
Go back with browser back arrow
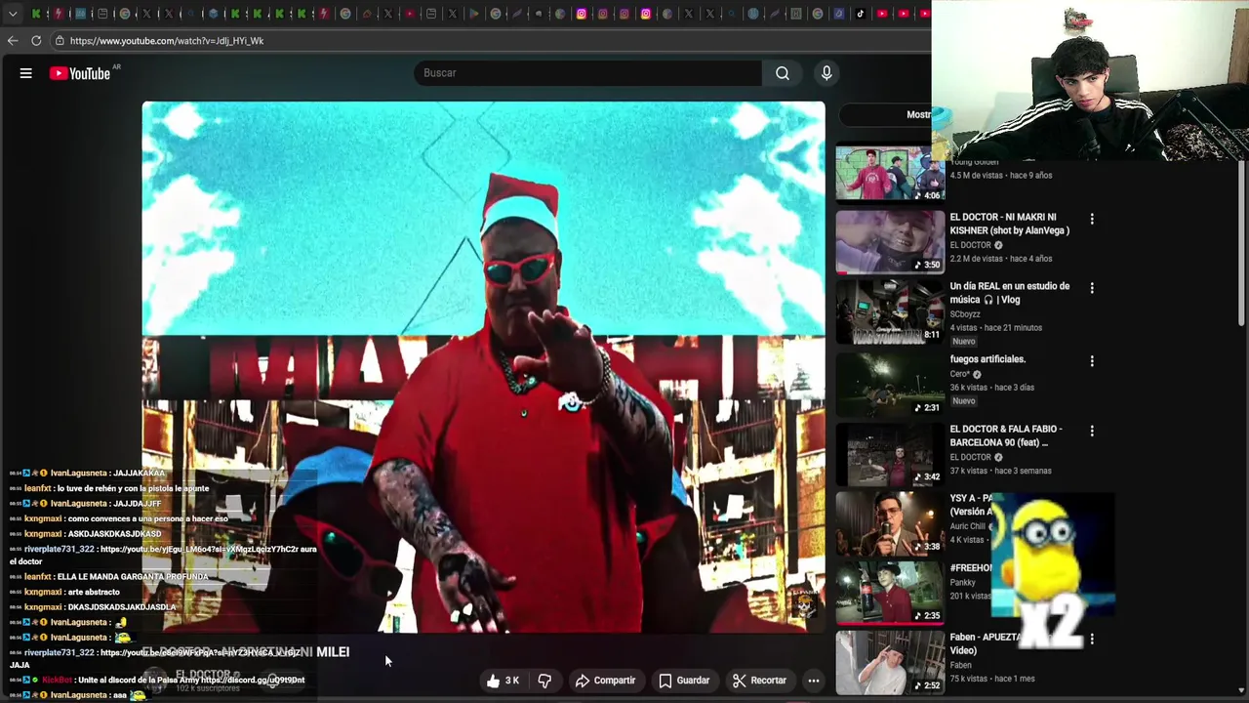pos(13,41)
